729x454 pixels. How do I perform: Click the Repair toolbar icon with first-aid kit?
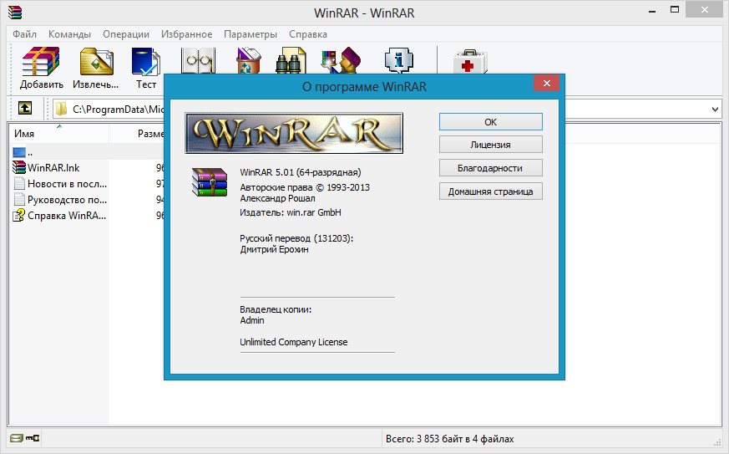[x=469, y=62]
